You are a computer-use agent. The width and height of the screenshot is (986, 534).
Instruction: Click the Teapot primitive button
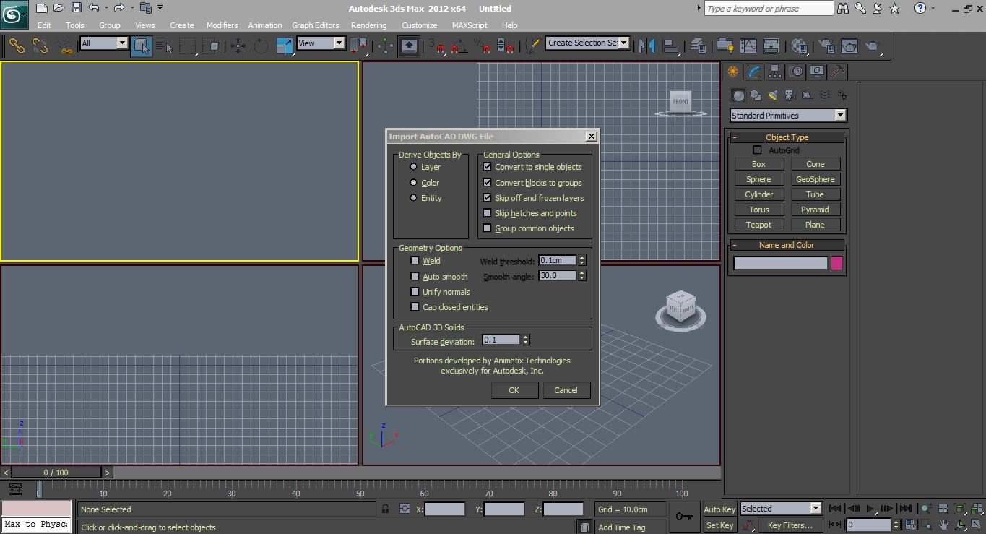pos(758,225)
